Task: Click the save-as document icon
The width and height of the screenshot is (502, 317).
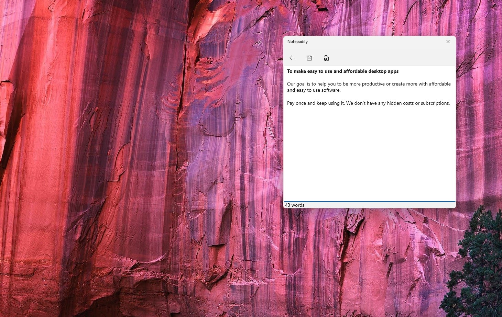Action: [x=326, y=58]
